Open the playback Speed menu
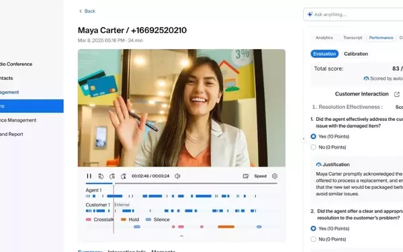Viewport: 403px width, 252px height. (x=261, y=176)
